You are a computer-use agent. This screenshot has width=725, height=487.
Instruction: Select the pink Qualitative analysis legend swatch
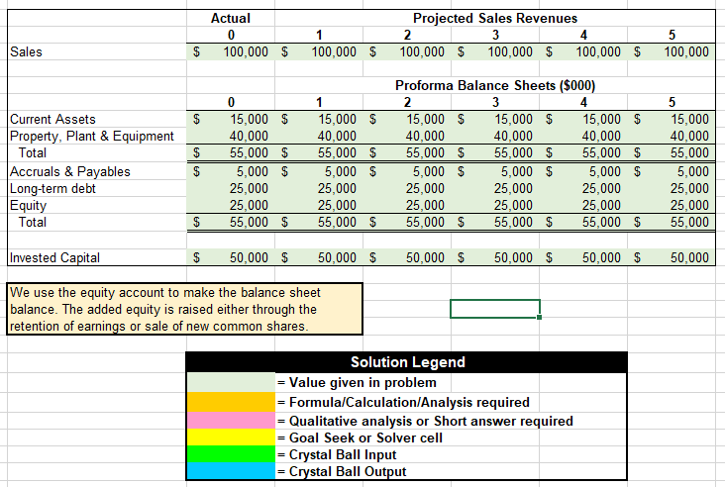point(231,421)
